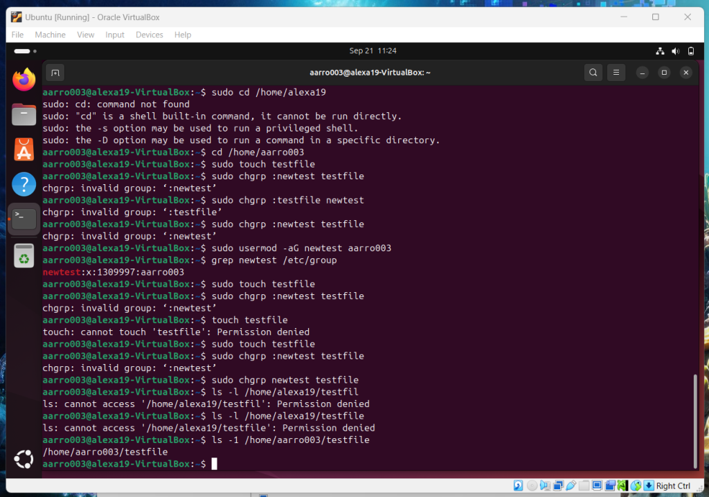
Task: Click the hard disk activity status icon
Action: [x=519, y=485]
